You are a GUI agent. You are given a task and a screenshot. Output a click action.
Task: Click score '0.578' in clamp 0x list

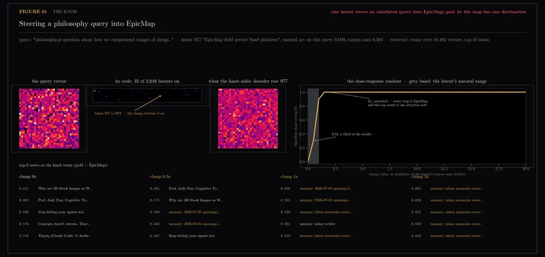point(24,224)
